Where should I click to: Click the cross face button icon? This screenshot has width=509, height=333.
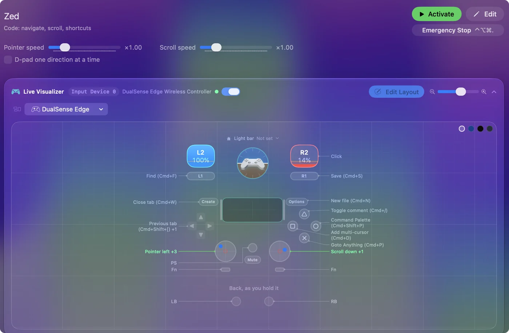(304, 238)
